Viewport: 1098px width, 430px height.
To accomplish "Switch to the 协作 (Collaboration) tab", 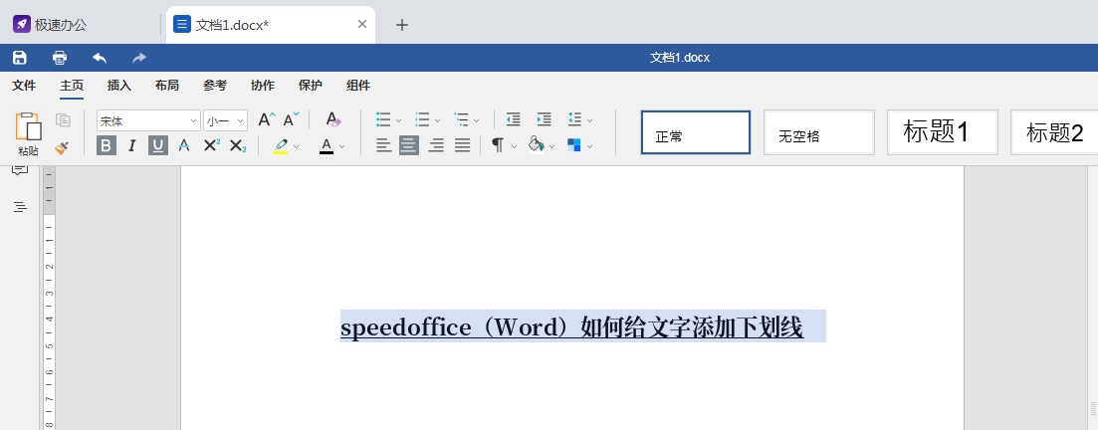I will [x=263, y=86].
